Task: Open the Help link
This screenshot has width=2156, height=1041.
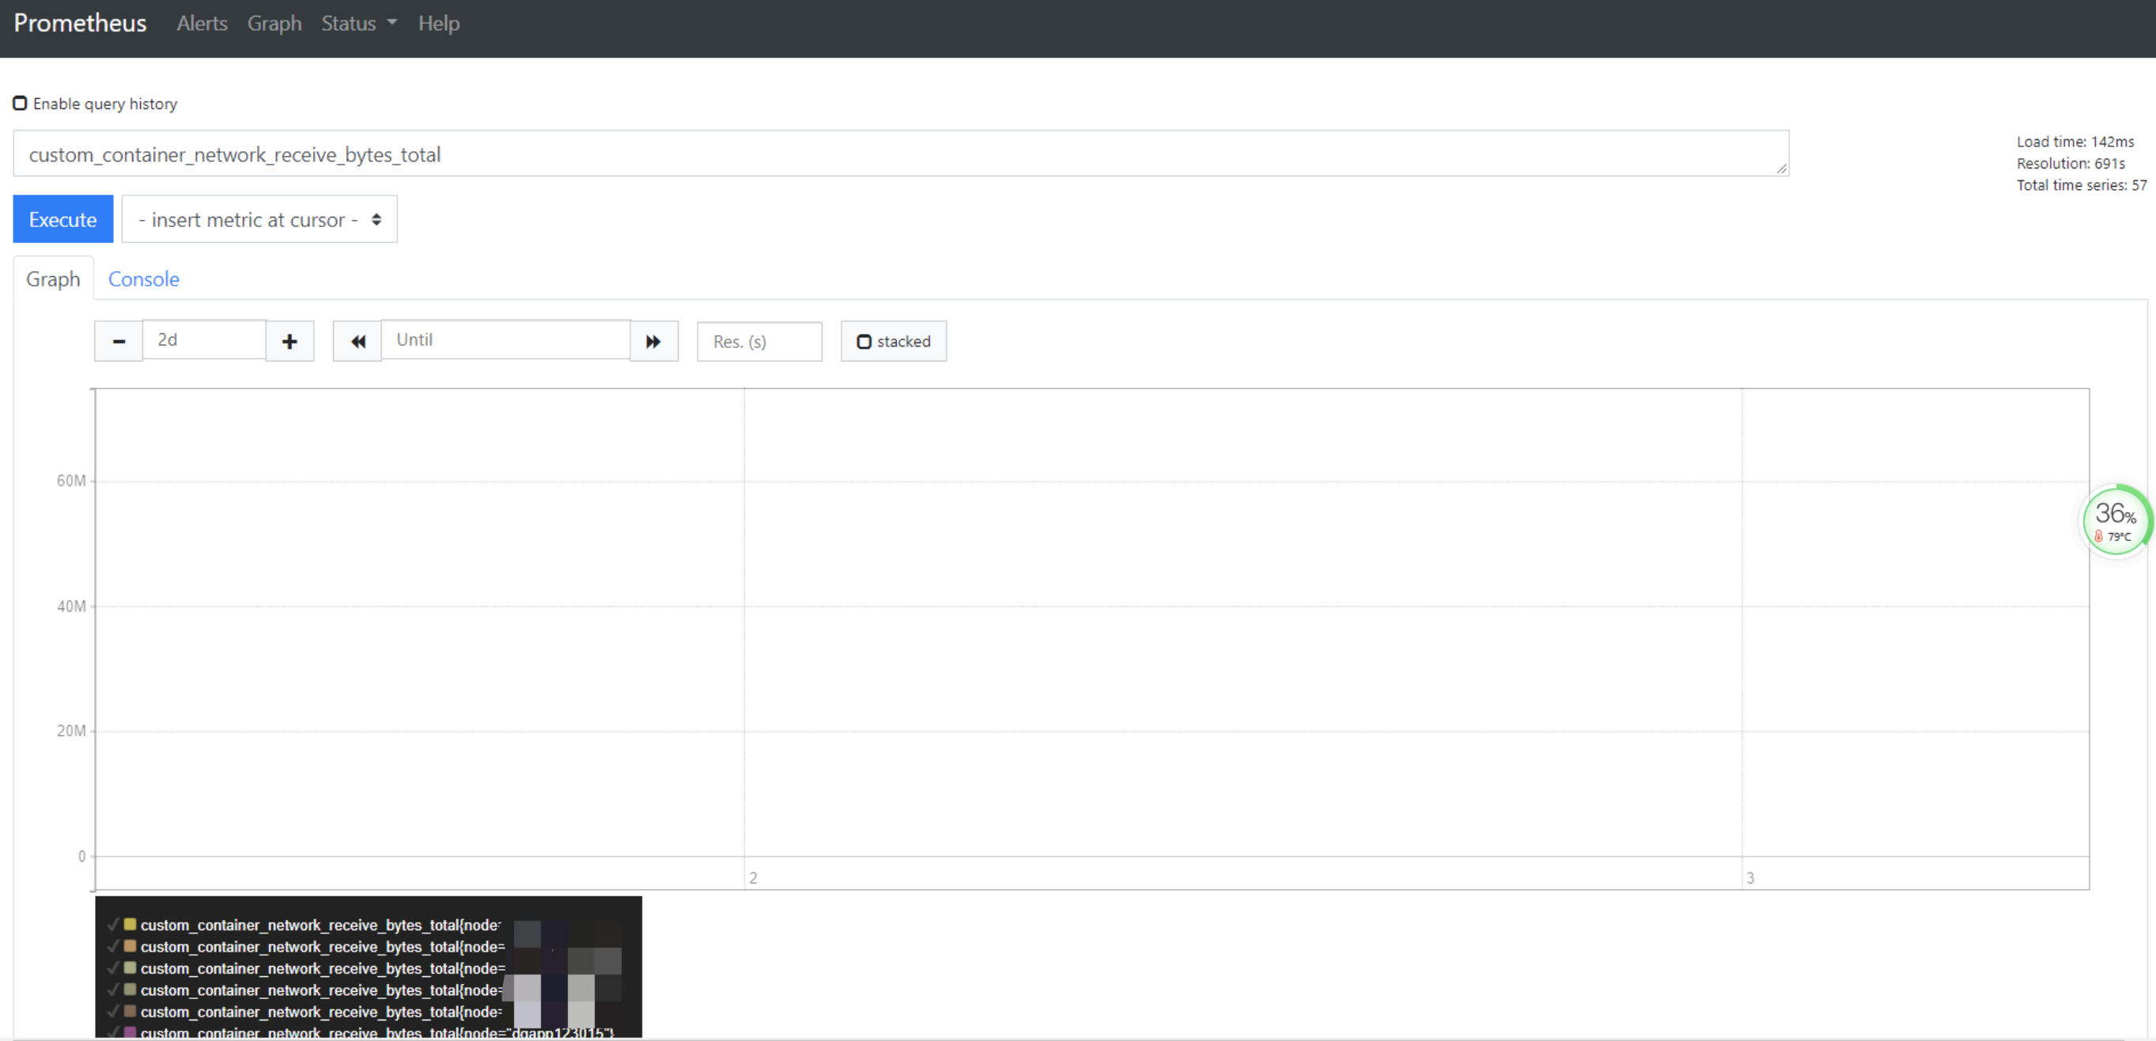Action: pos(439,24)
